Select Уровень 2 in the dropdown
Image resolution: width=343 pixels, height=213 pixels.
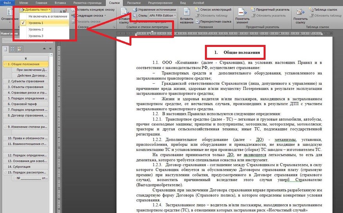(45, 29)
